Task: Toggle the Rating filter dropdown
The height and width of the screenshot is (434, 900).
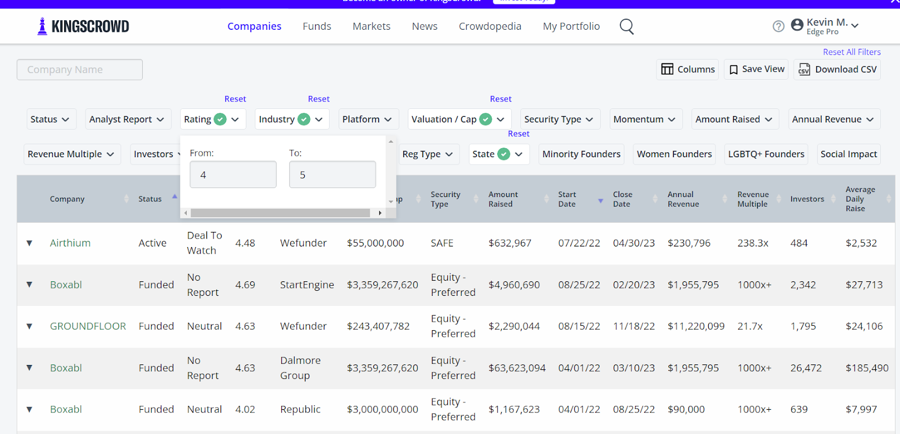Action: tap(213, 119)
